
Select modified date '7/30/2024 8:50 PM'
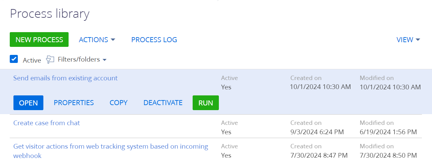tap(388, 155)
